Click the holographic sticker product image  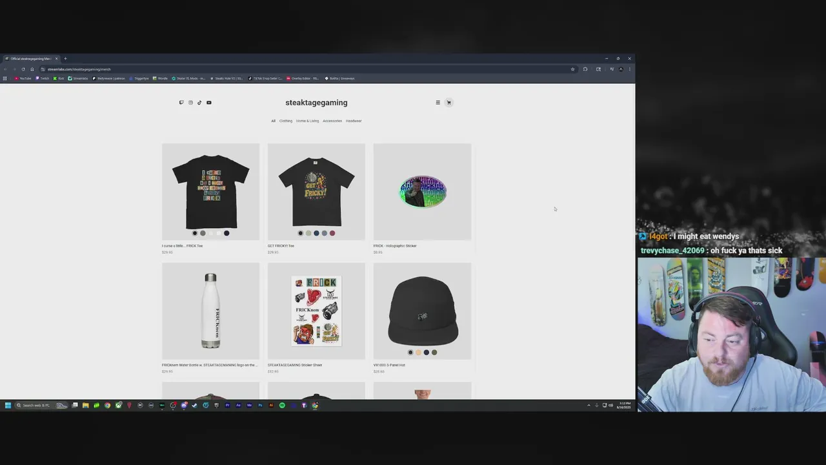pos(422,192)
